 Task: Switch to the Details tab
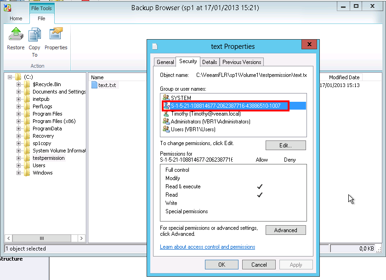pos(210,62)
